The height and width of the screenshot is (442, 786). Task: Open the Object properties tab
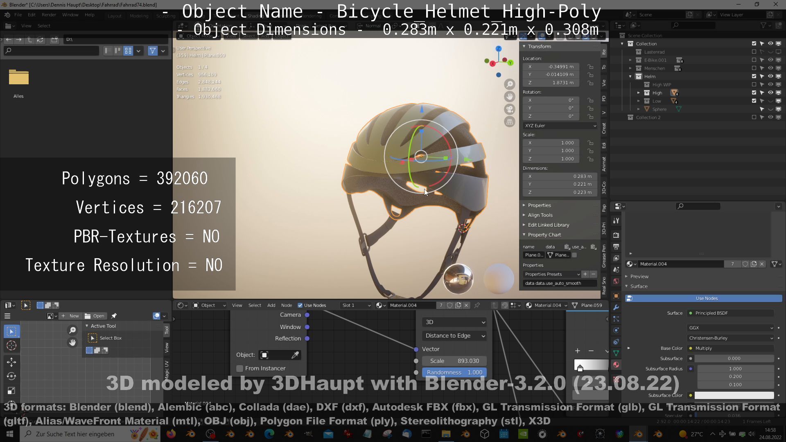pos(616,296)
